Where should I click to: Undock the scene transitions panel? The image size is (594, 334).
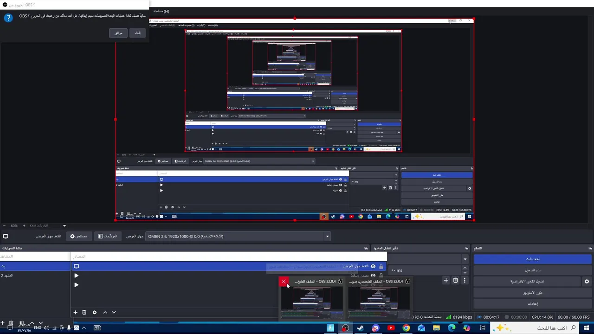pyautogui.click(x=466, y=248)
